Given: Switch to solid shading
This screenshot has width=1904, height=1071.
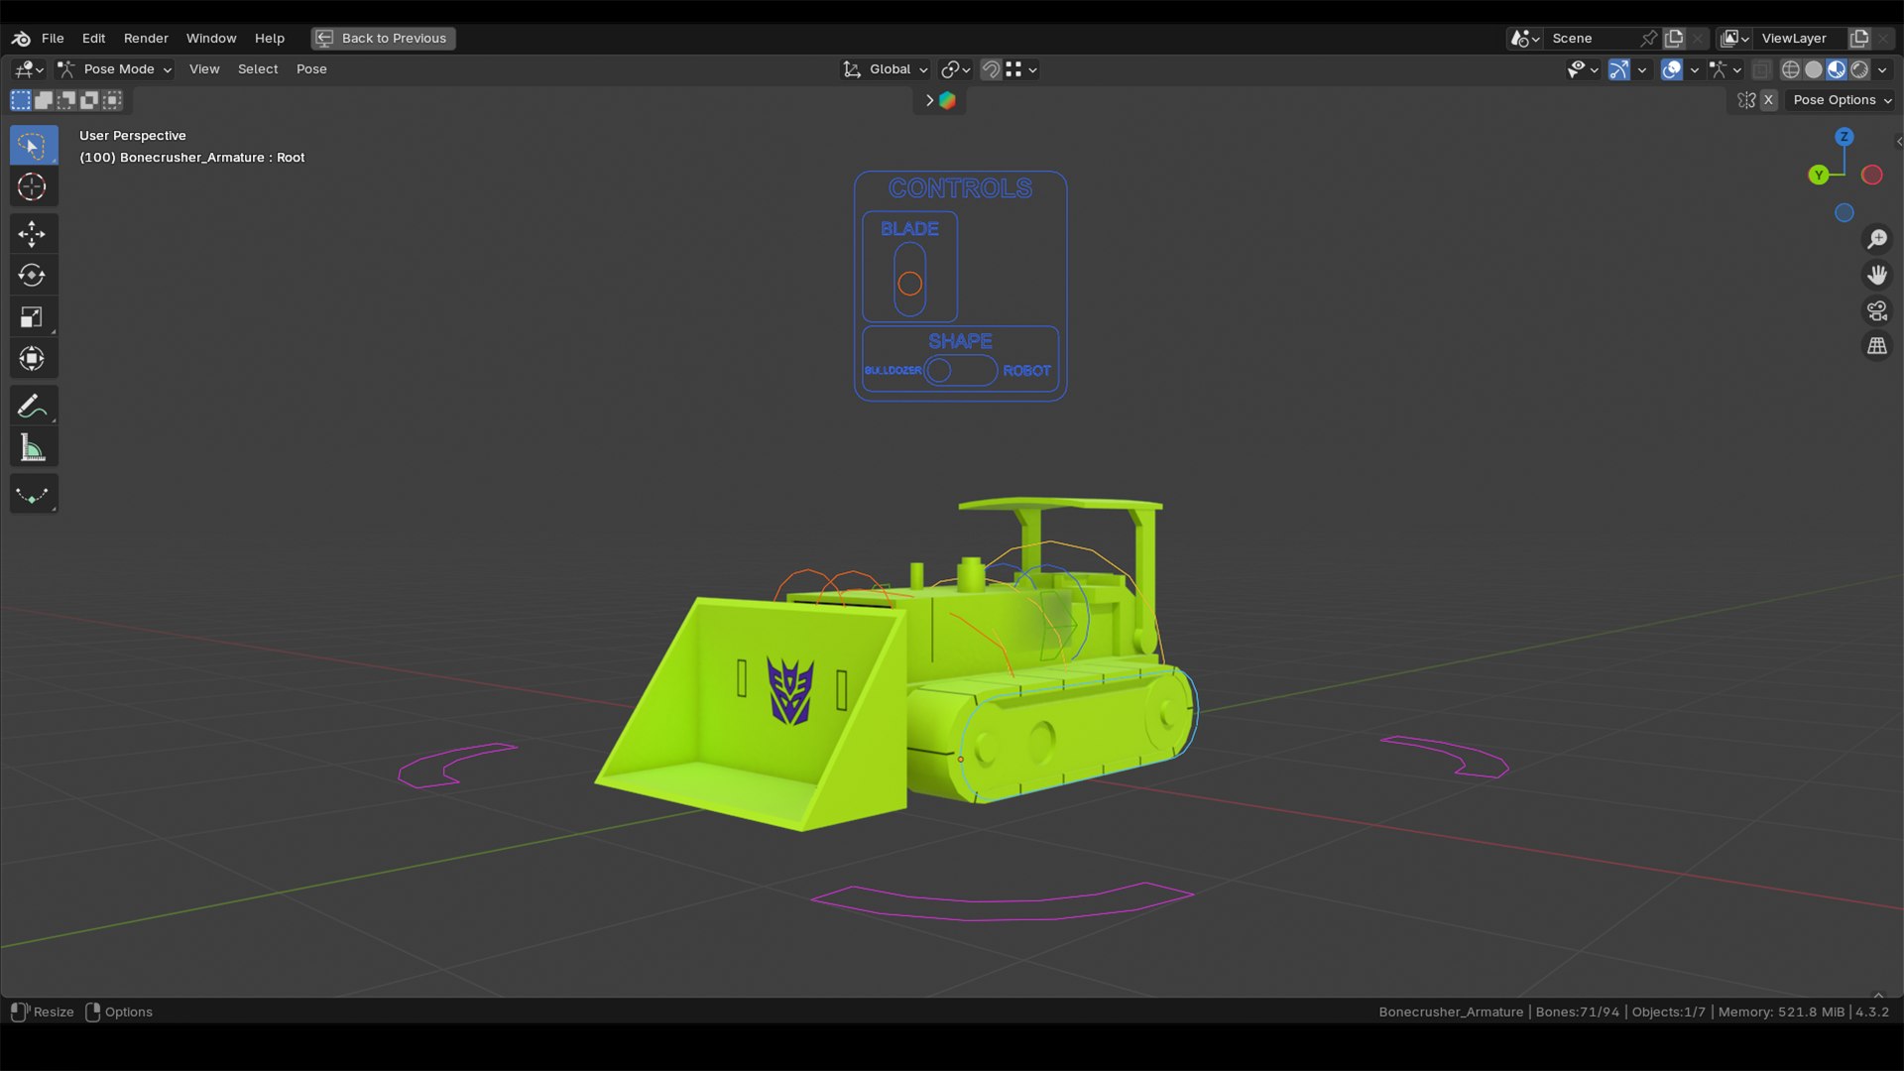Looking at the screenshot, I should (x=1813, y=69).
